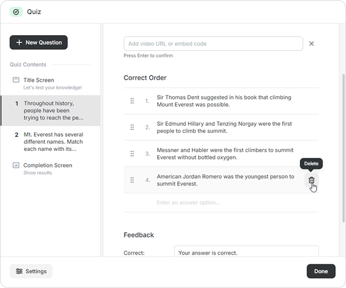Click the trash delete icon on answer 4
The image size is (346, 288).
point(312,180)
